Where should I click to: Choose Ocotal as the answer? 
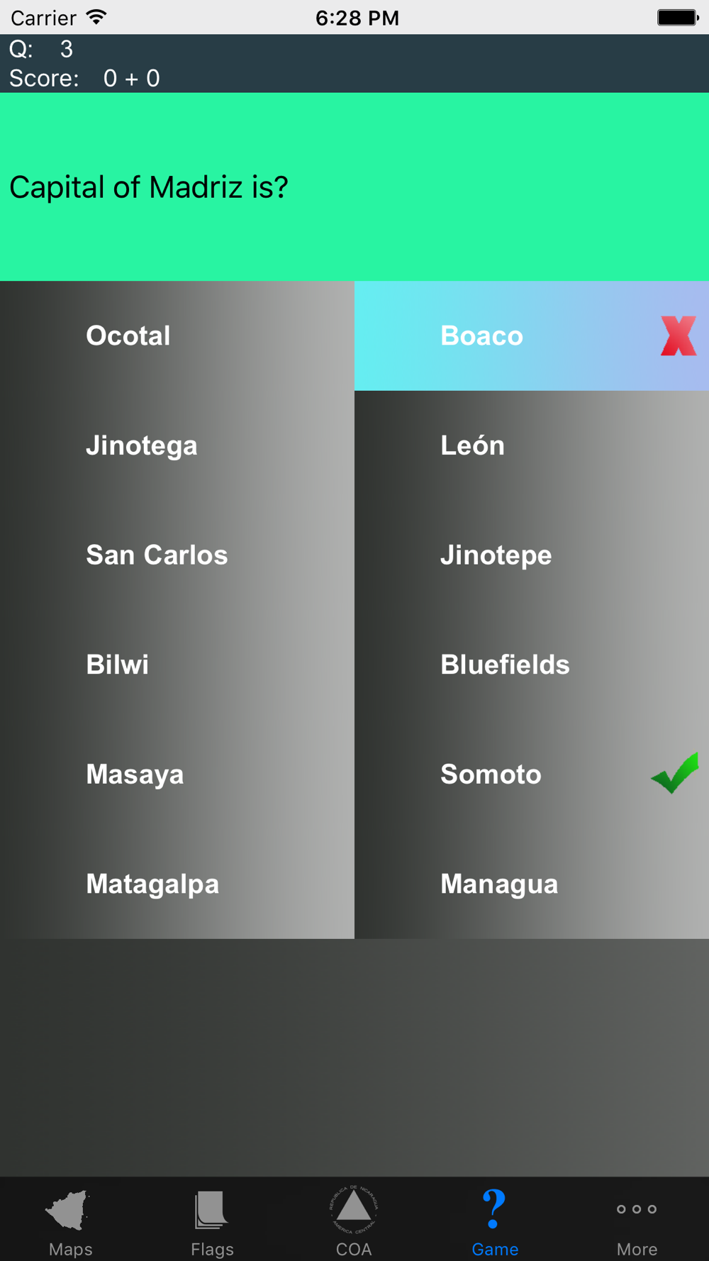coord(177,335)
